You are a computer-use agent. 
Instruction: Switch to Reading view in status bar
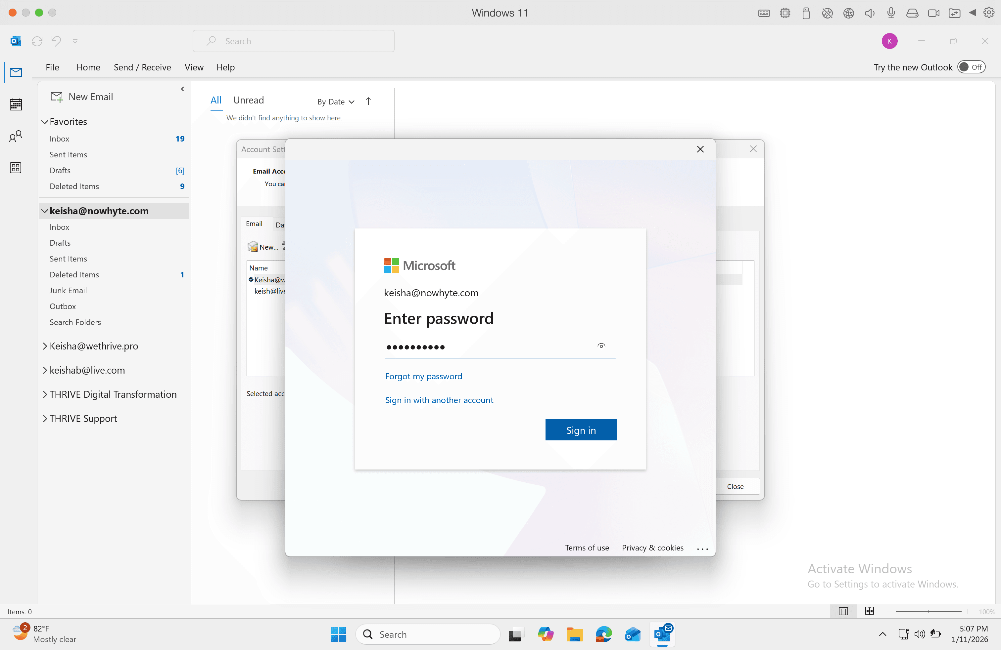[869, 611]
